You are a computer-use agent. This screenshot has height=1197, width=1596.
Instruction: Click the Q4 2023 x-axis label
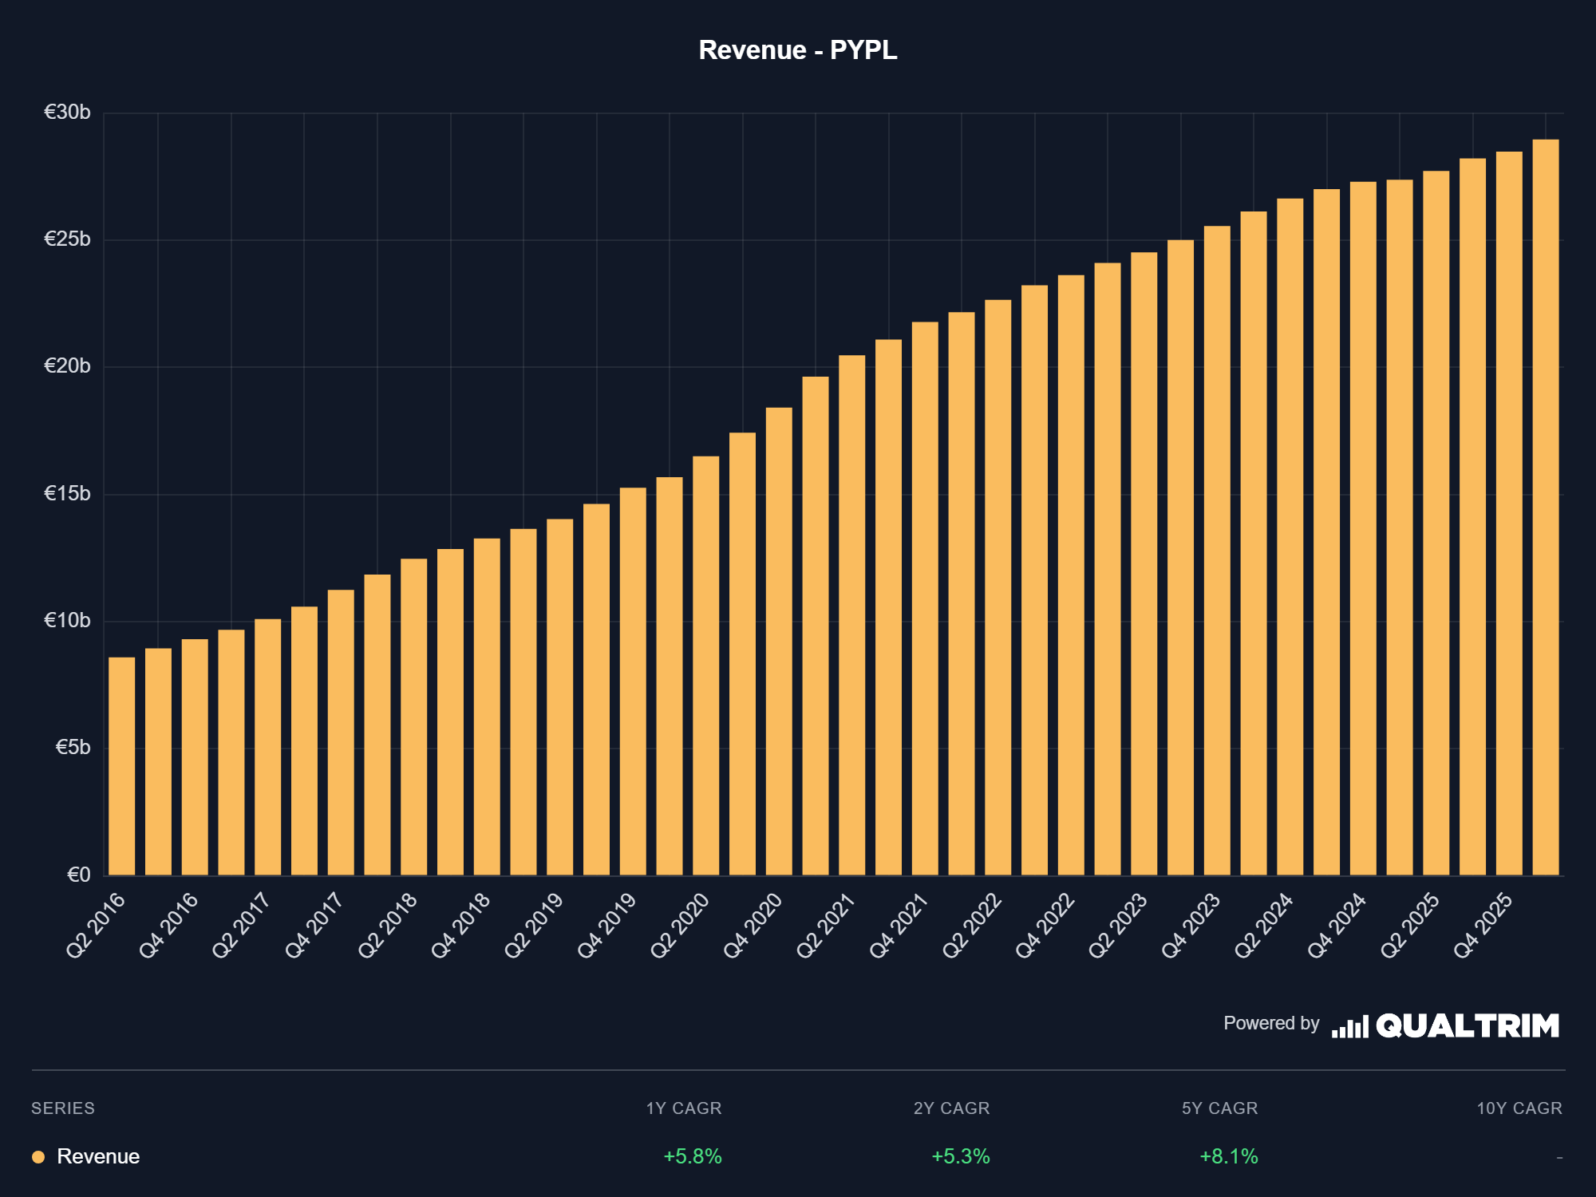click(x=1191, y=925)
